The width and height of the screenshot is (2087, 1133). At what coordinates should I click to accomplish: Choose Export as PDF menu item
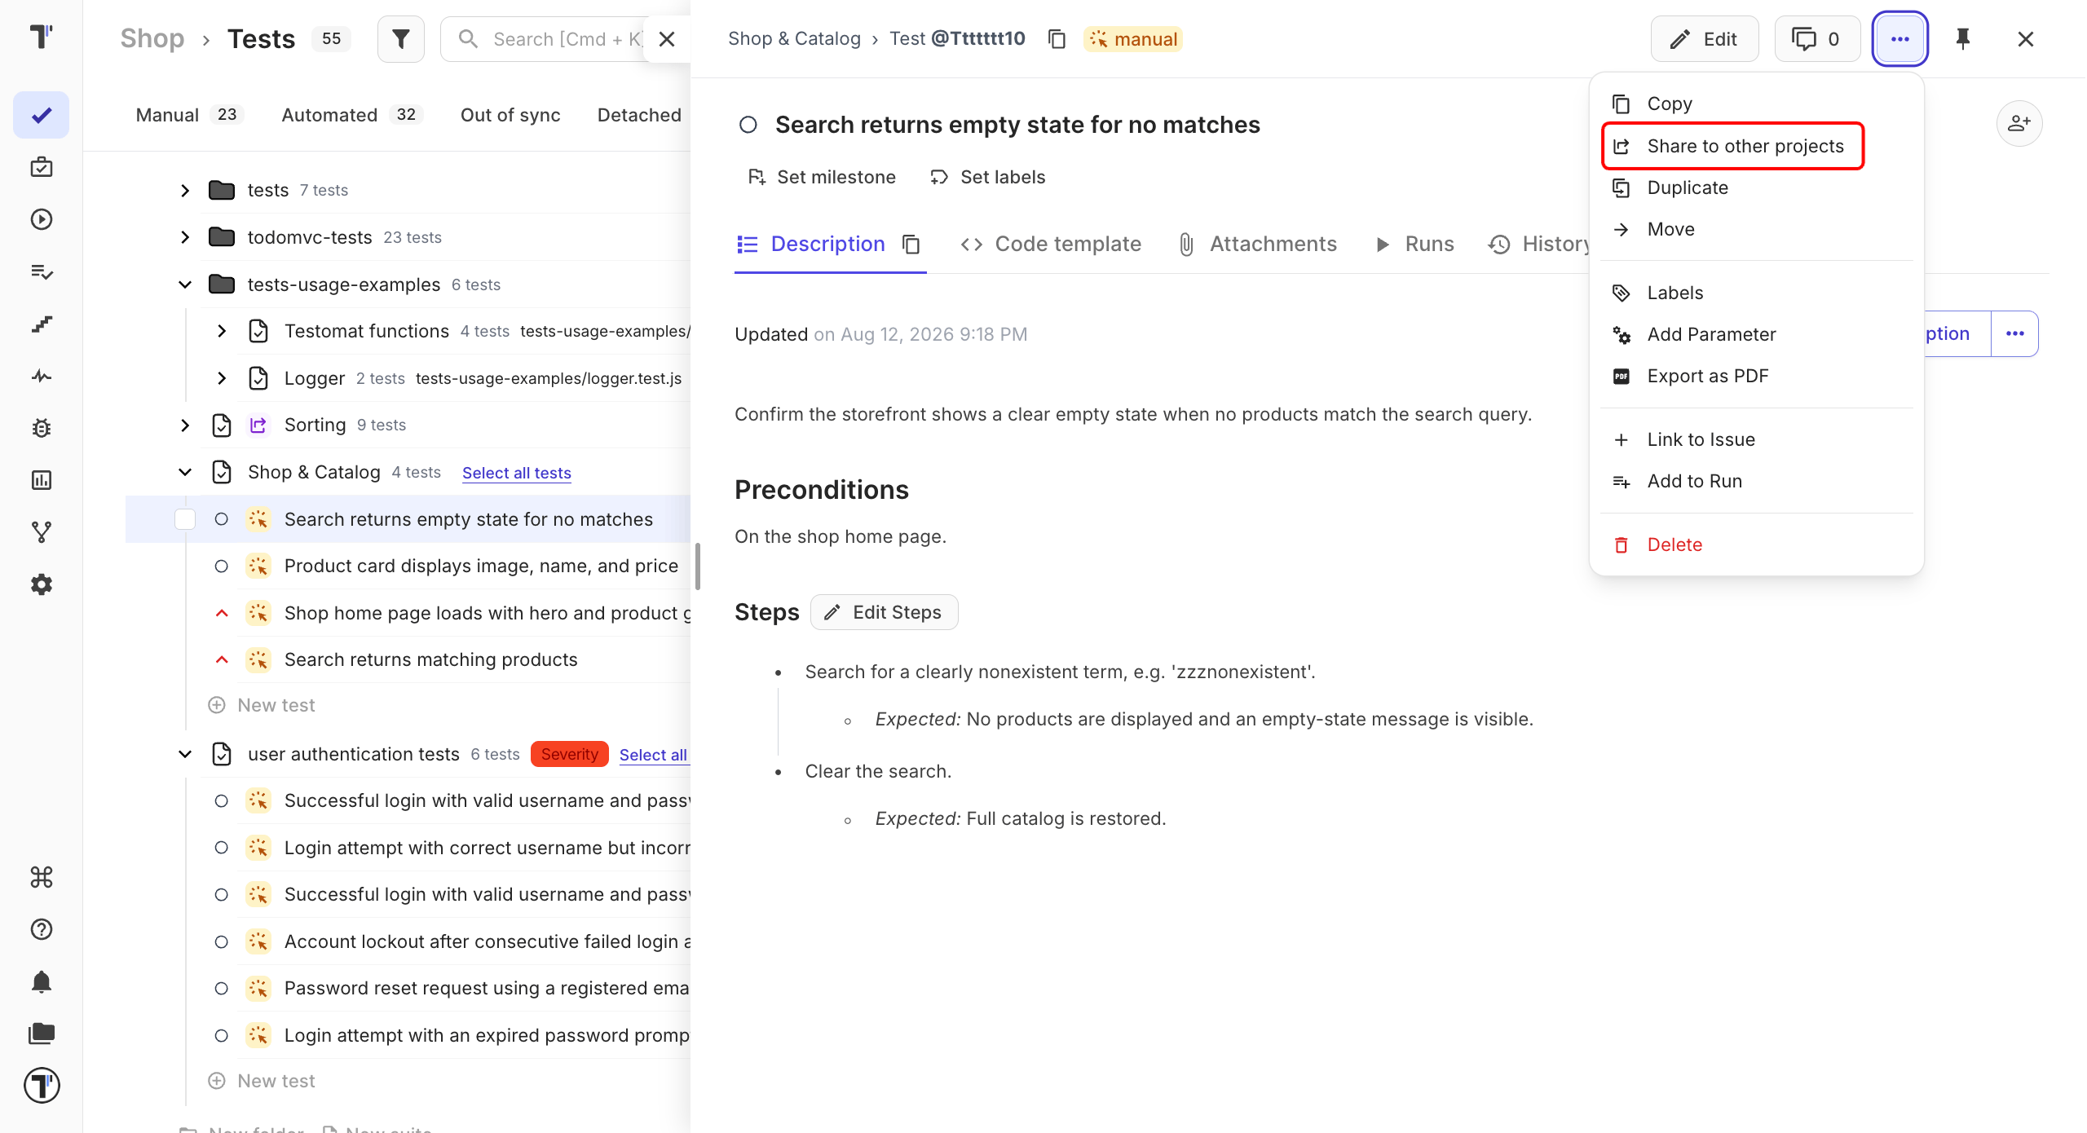1757,376
